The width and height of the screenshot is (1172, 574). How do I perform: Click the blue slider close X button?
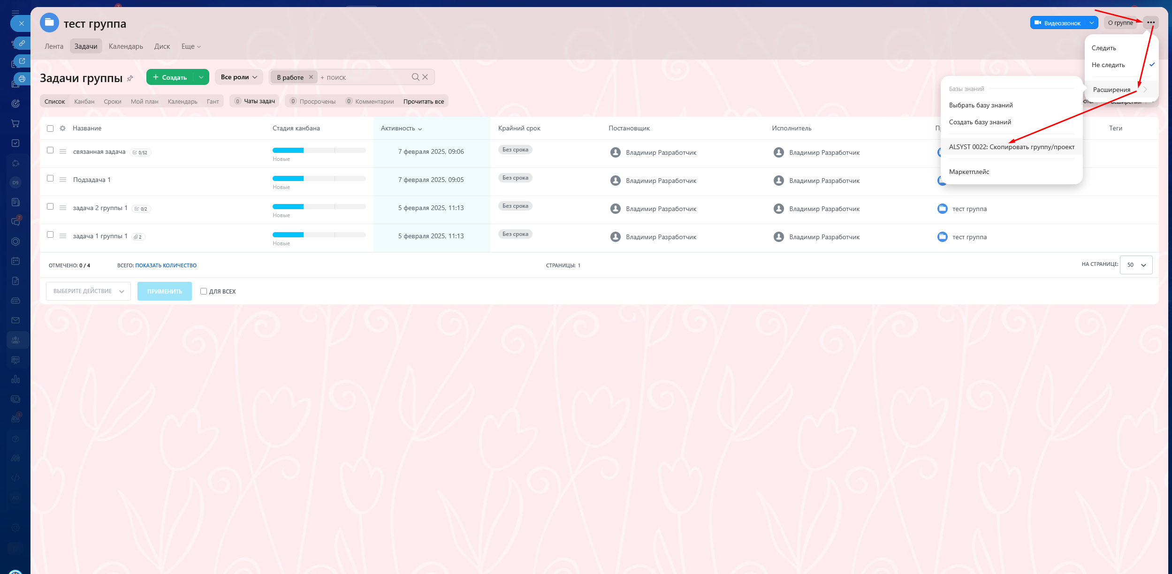pos(21,23)
